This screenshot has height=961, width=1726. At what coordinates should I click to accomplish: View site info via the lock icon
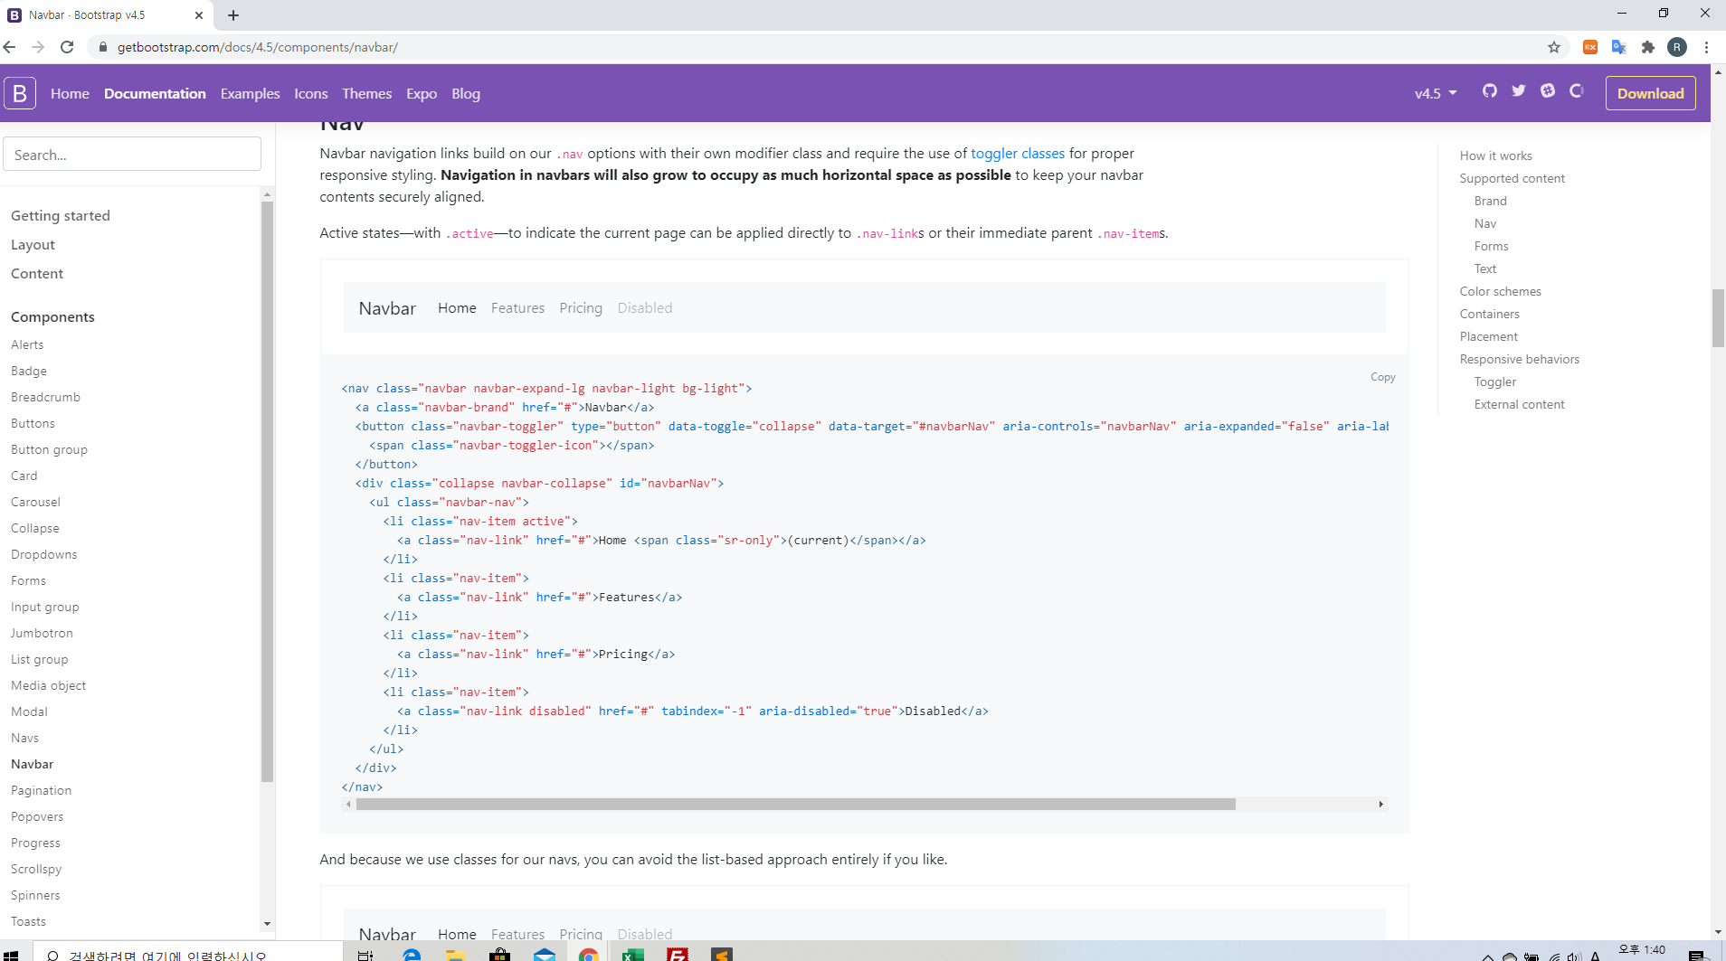[x=103, y=47]
